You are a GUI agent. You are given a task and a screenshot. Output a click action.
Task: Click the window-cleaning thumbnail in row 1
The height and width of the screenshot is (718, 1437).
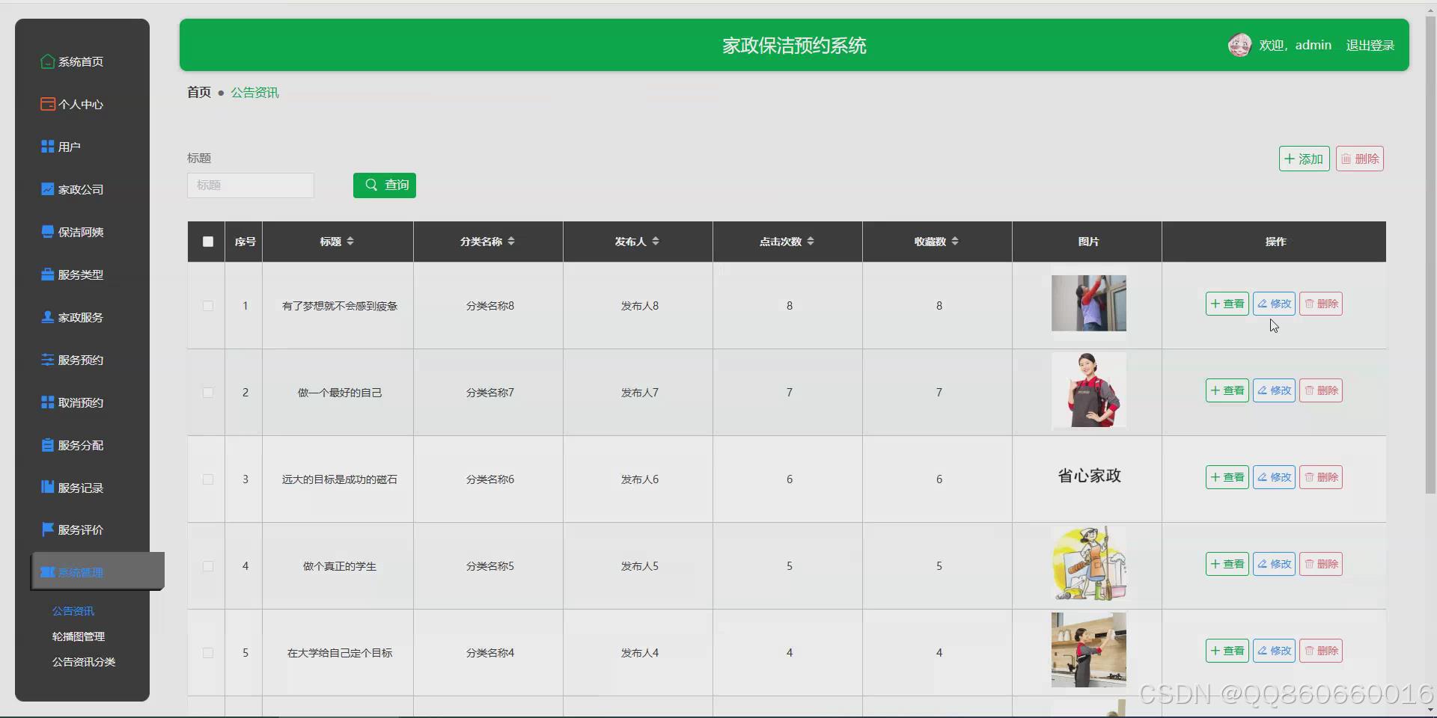[1088, 303]
